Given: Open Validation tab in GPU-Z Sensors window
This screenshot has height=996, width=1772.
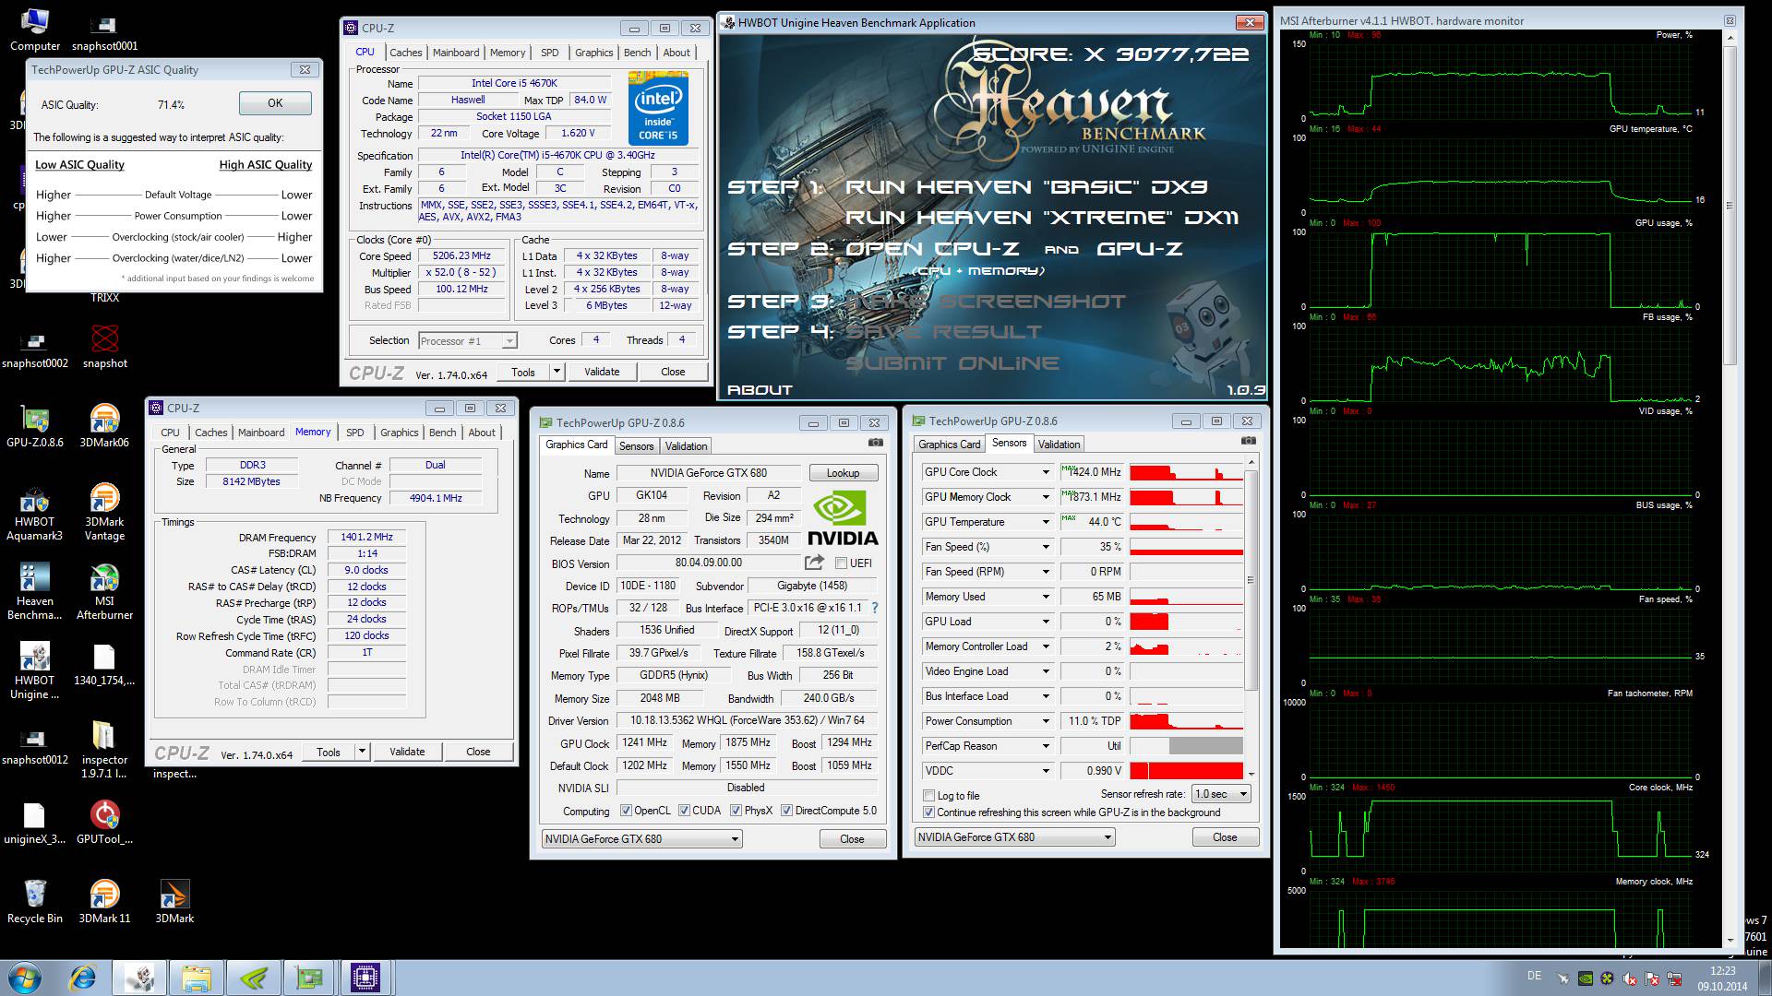Looking at the screenshot, I should coord(1059,445).
